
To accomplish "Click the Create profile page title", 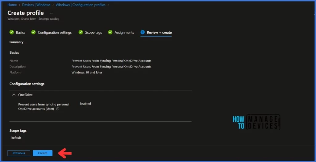I will pos(26,13).
